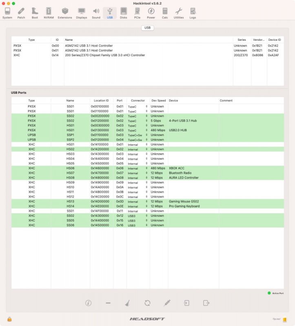The image size is (295, 326).
Task: Switch to the PCIe section
Action: click(137, 13)
